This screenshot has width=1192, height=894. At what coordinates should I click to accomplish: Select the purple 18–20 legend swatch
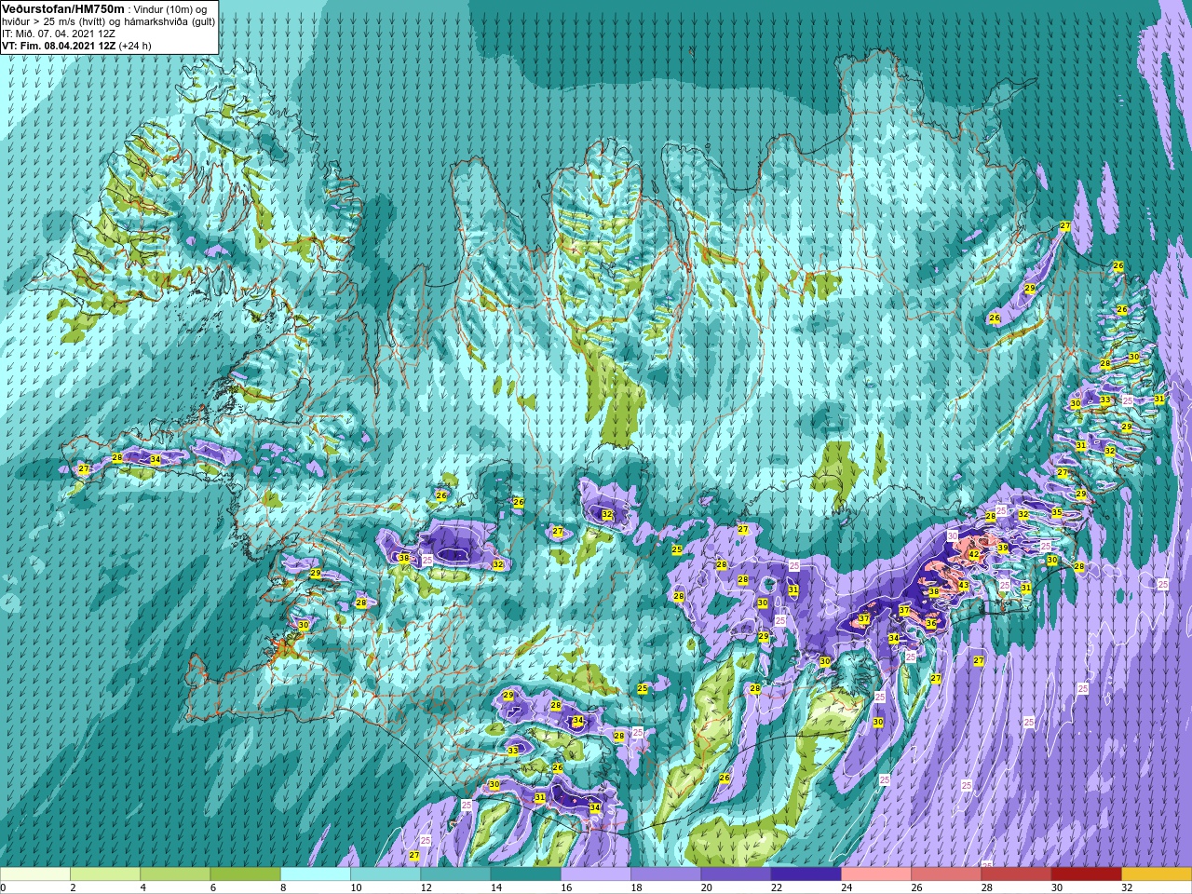(666, 874)
